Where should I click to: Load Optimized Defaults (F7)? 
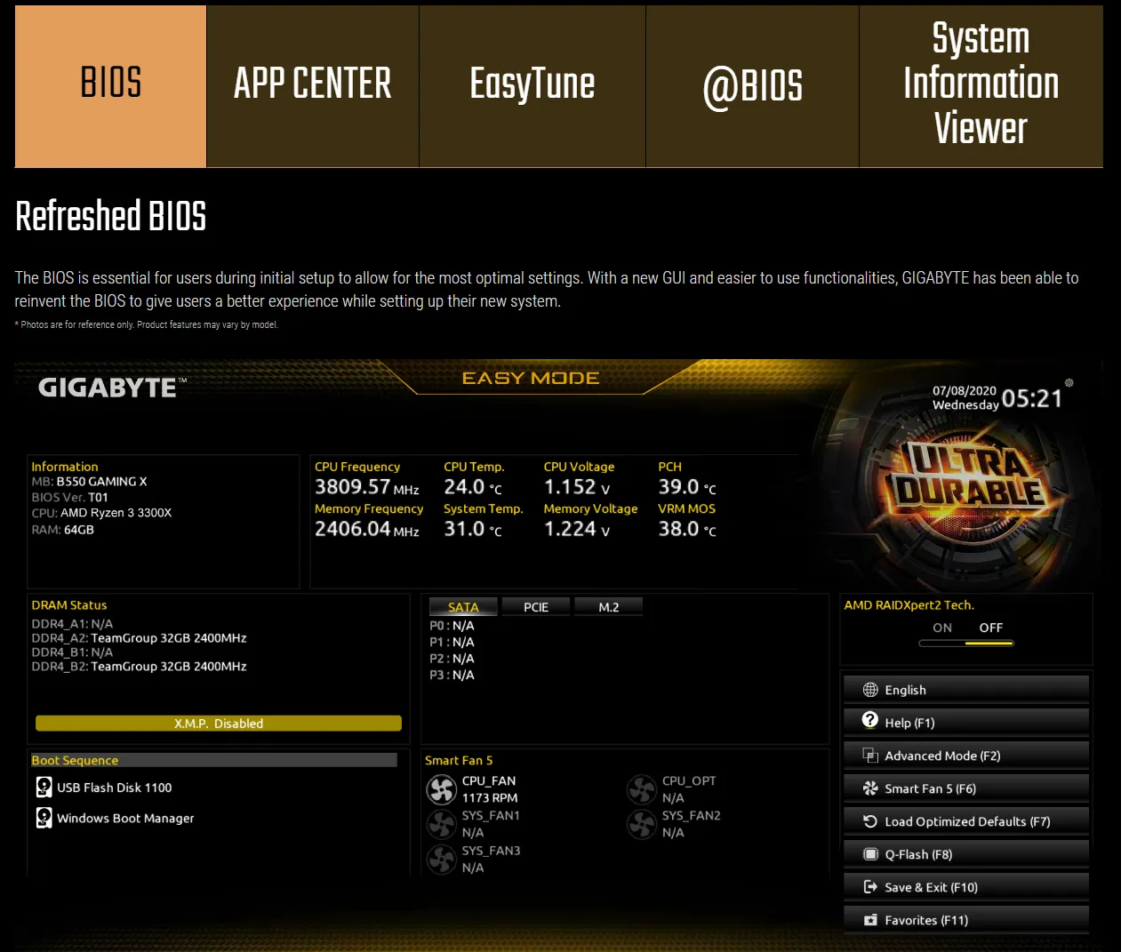(966, 821)
